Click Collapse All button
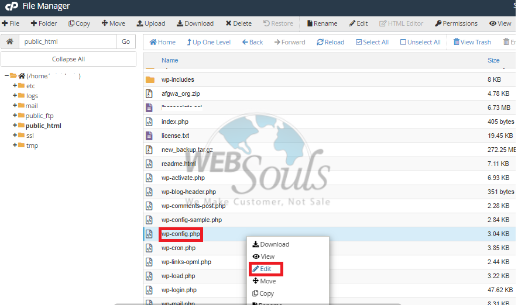The width and height of the screenshot is (518, 305). coord(68,59)
